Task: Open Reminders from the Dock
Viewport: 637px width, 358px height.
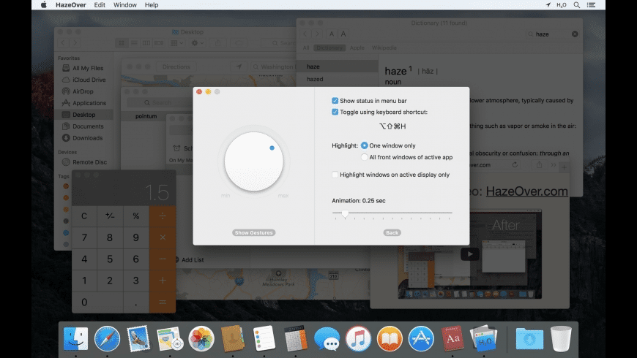Action: click(264, 338)
